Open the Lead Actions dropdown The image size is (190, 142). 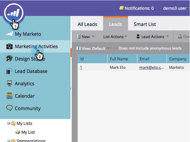point(152,37)
